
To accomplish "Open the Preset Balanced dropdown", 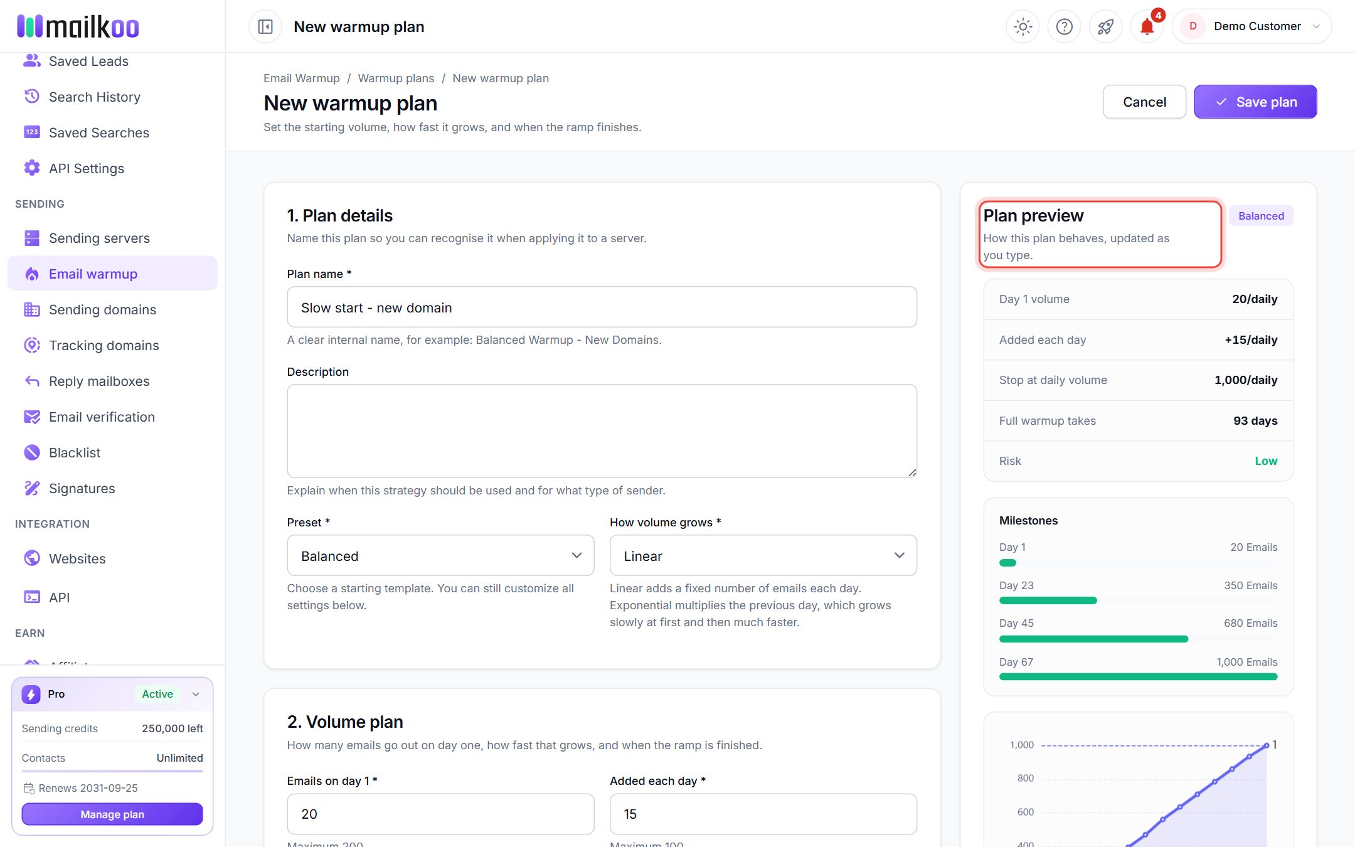I will tap(440, 555).
